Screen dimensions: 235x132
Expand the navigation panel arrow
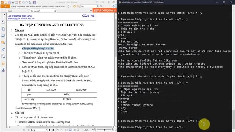coord(4,15)
